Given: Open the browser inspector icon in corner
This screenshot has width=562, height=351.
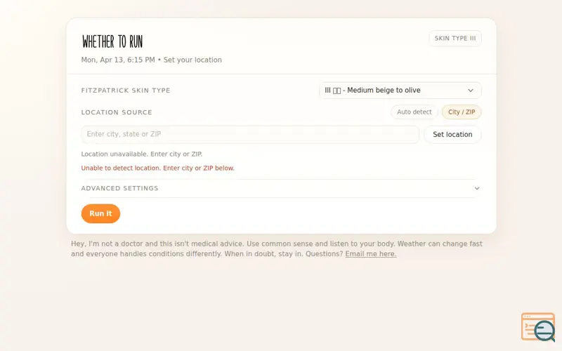Looking at the screenshot, I should [538, 326].
